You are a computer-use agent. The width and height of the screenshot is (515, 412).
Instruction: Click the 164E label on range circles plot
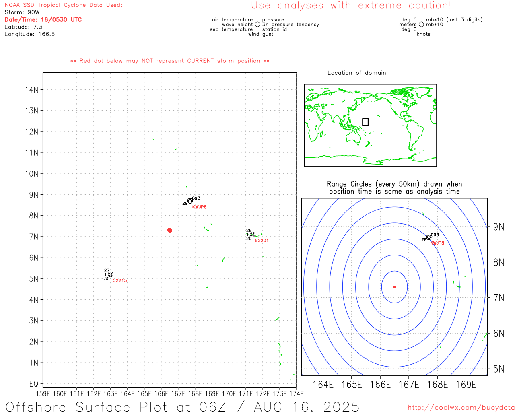click(x=323, y=385)
